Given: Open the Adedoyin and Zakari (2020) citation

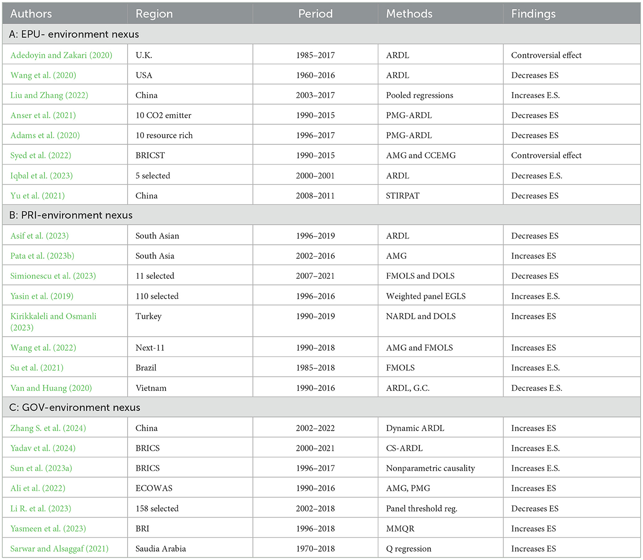Looking at the screenshot, I should (61, 55).
